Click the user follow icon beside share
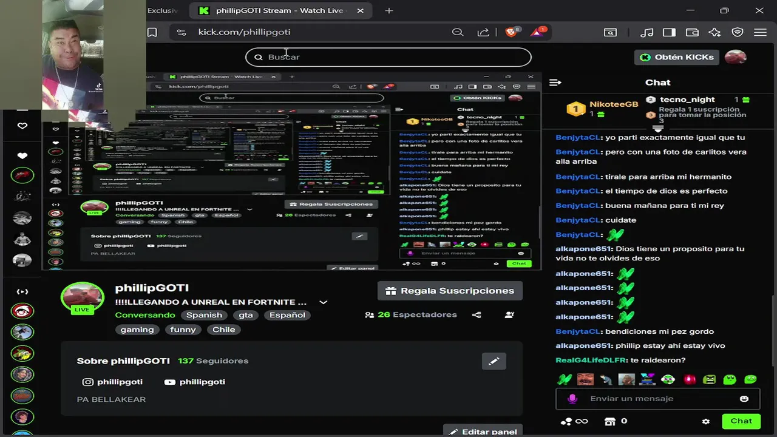The image size is (777, 437). pos(509,315)
